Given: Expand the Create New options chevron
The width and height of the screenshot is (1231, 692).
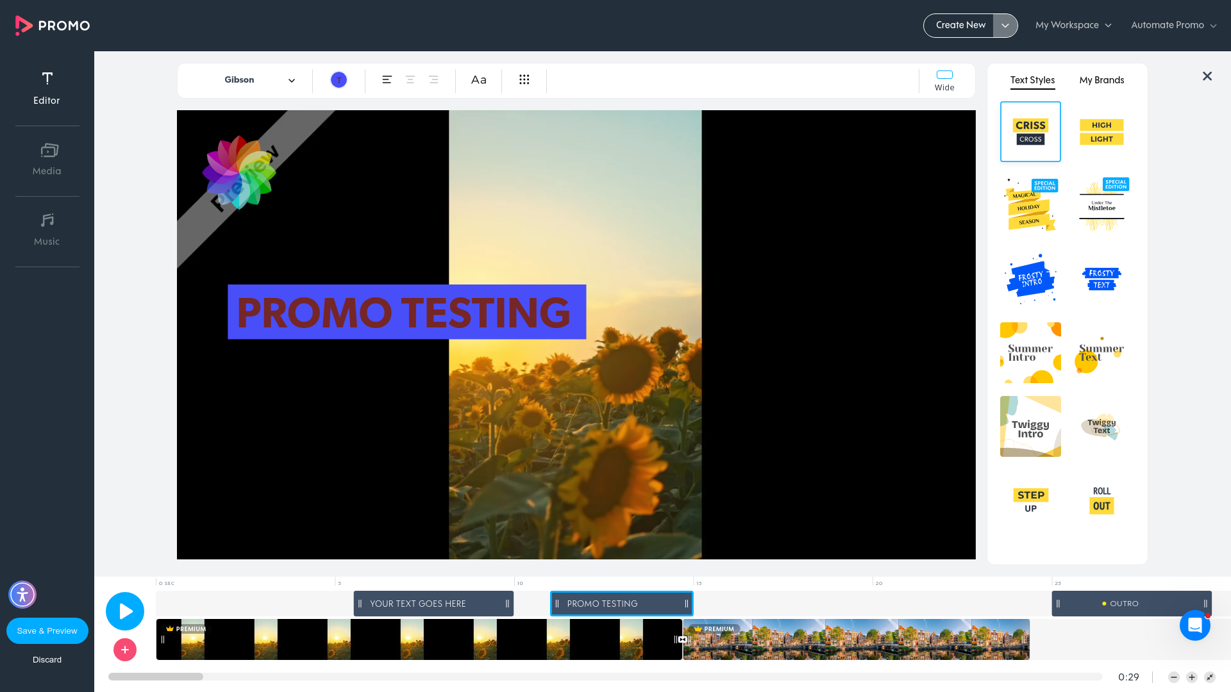Looking at the screenshot, I should point(1005,25).
